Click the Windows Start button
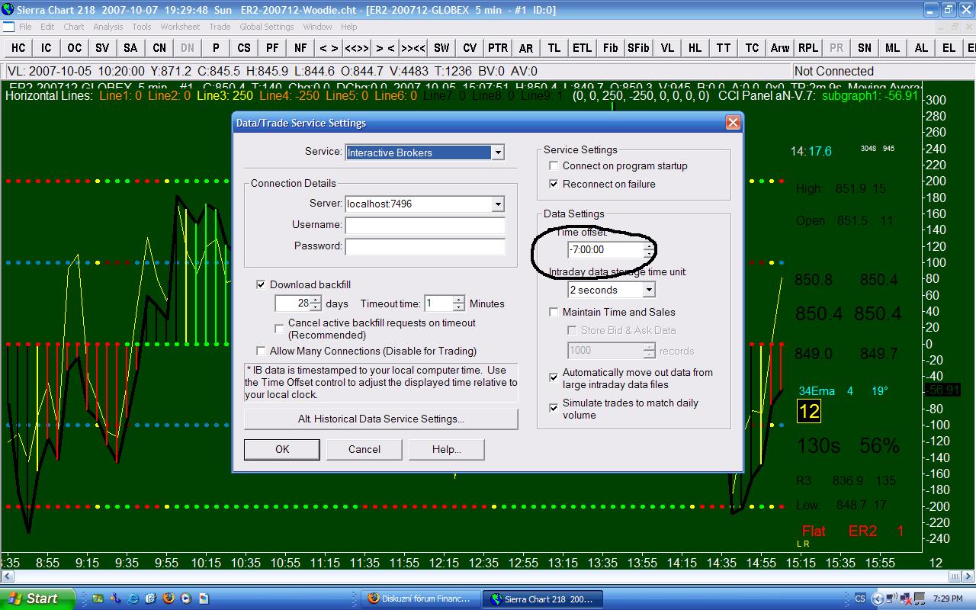This screenshot has width=976, height=610. (38, 599)
